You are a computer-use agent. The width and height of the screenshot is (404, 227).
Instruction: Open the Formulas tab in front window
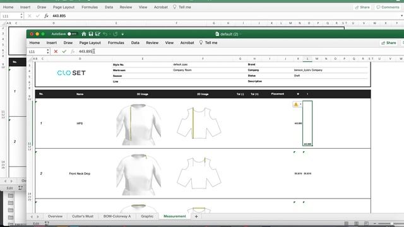point(116,43)
